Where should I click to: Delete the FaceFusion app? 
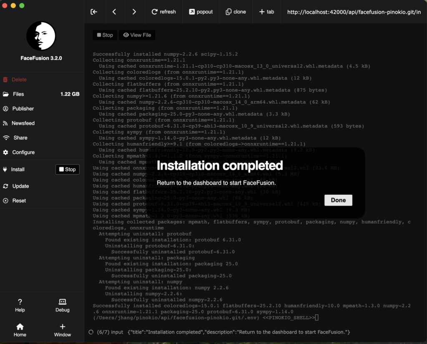pos(19,80)
